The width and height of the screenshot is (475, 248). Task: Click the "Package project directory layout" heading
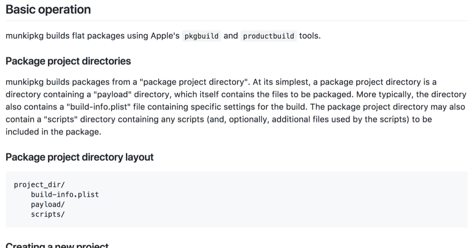click(79, 157)
